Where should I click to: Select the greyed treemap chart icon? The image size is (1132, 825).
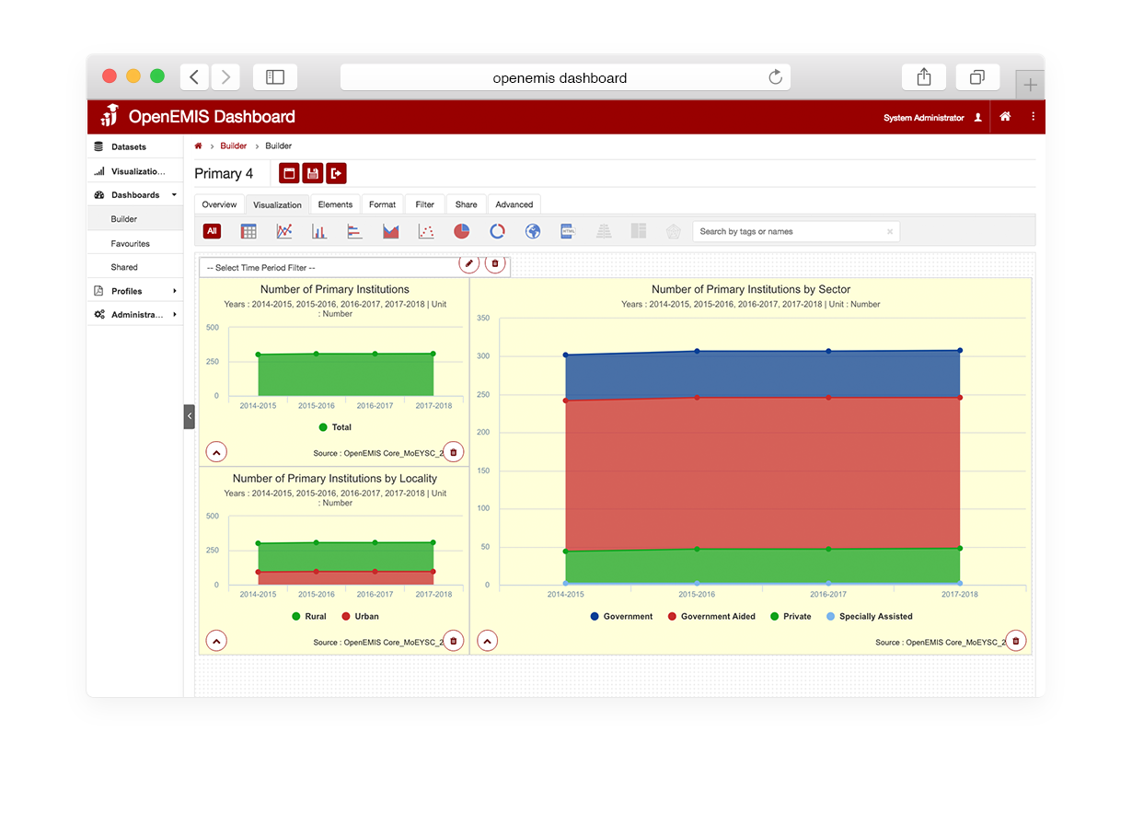click(x=640, y=231)
